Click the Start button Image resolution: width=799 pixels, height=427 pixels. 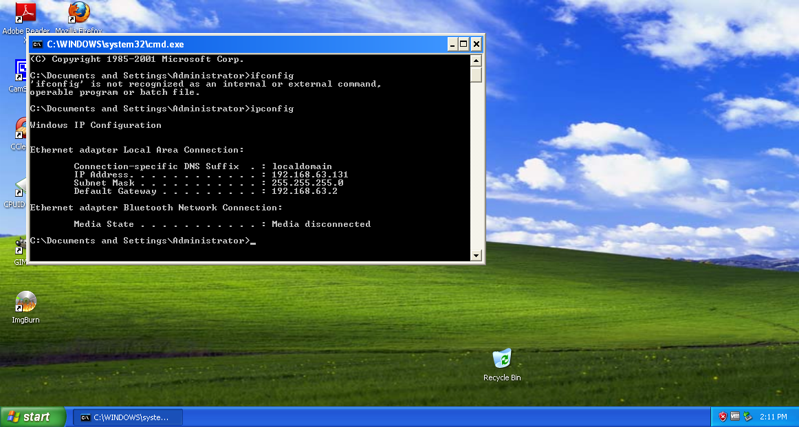pos(32,417)
